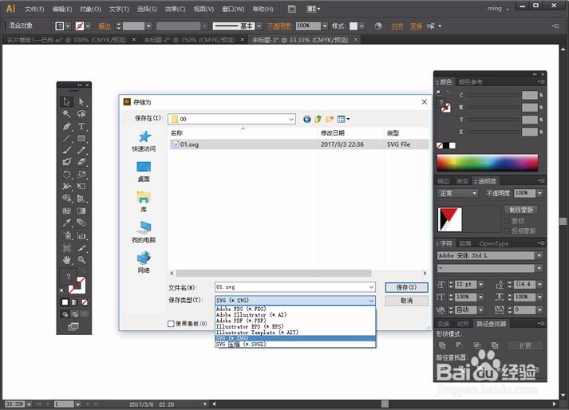Select the Magic Wand tool

[x=66, y=114]
